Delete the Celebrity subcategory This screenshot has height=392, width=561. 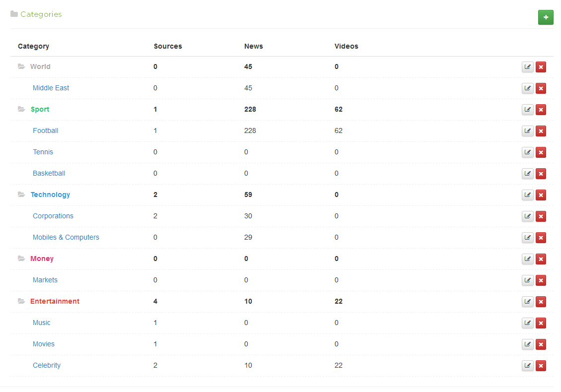541,366
